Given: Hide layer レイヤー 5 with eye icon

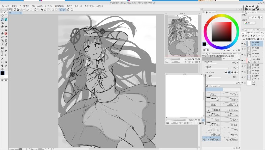Looking at the screenshot, I should pos(242,44).
